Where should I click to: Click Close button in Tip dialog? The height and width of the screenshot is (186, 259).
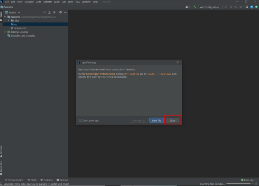[x=172, y=120]
